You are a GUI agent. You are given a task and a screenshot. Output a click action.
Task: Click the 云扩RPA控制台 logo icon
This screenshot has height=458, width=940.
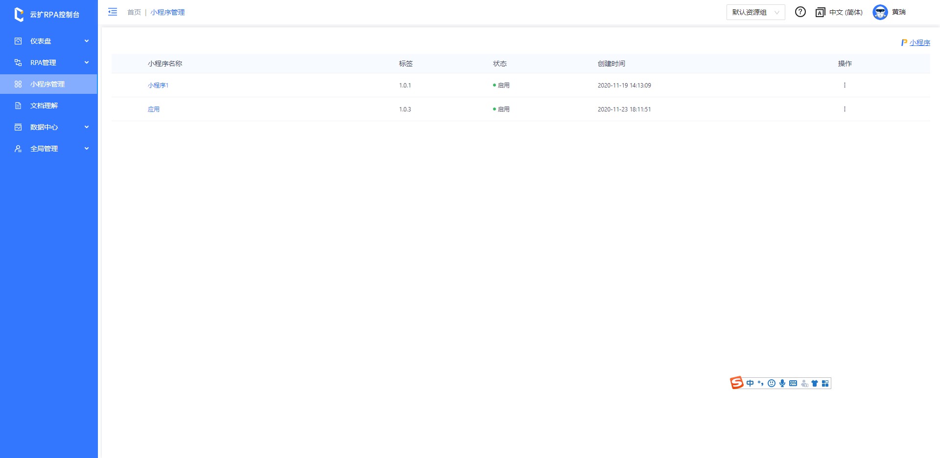pos(19,14)
